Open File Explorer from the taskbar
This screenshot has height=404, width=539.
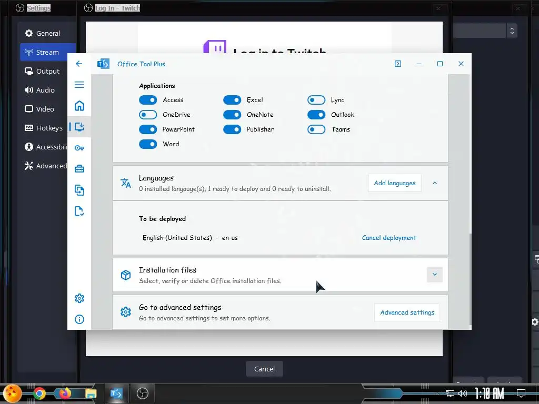click(91, 393)
